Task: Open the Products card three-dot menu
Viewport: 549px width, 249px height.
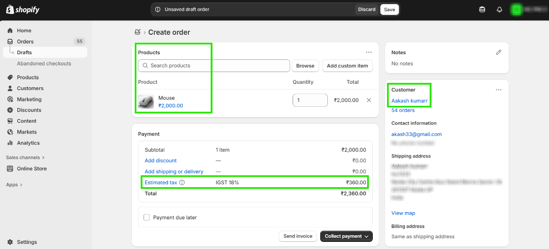Action: click(x=369, y=52)
